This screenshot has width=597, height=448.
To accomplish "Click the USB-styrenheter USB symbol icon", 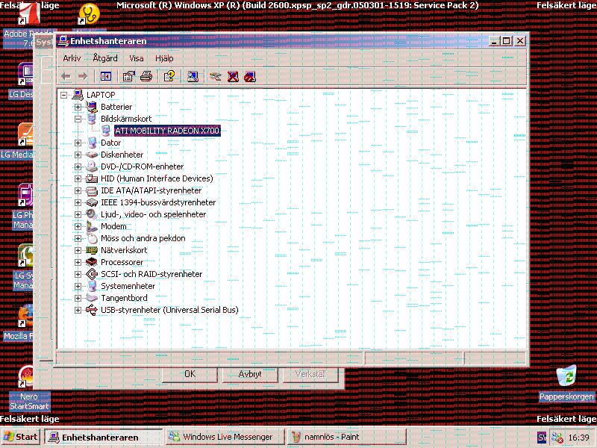I will [92, 310].
